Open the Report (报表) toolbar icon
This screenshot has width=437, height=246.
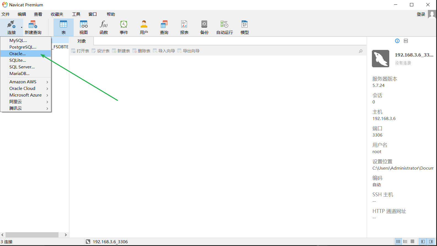[184, 27]
